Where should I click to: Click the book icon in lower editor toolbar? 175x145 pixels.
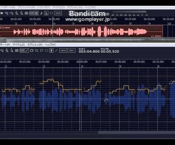(x=17, y=51)
